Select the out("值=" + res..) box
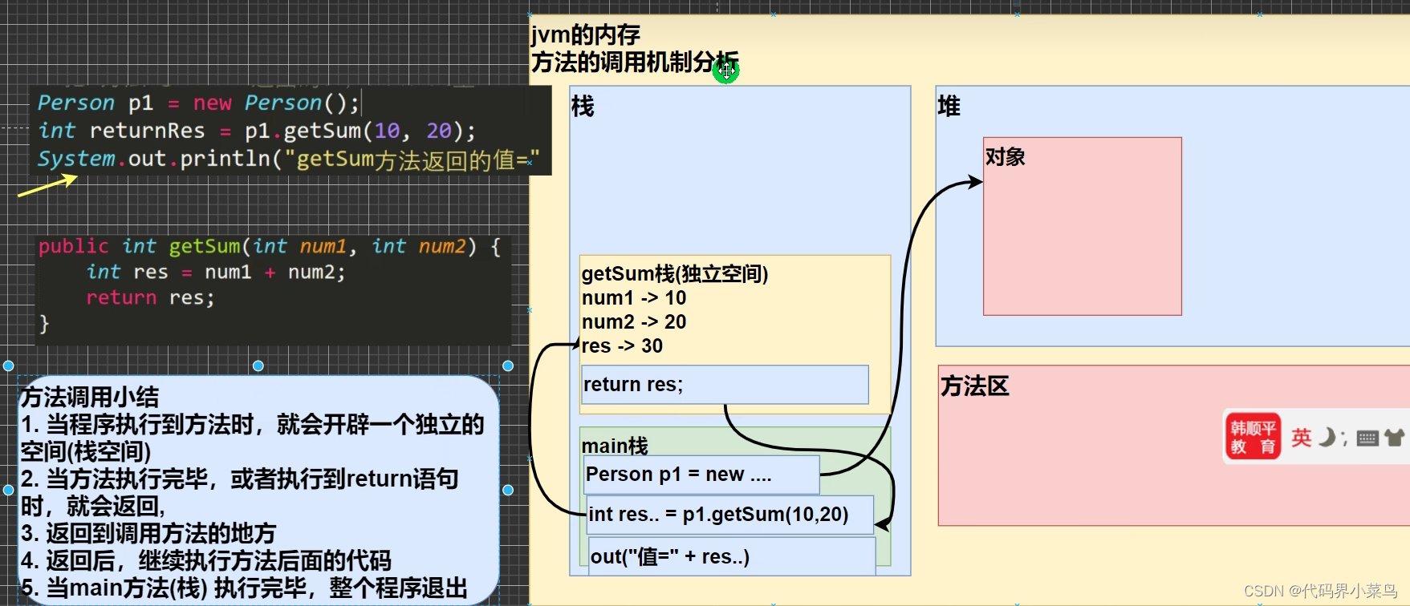 pos(731,556)
